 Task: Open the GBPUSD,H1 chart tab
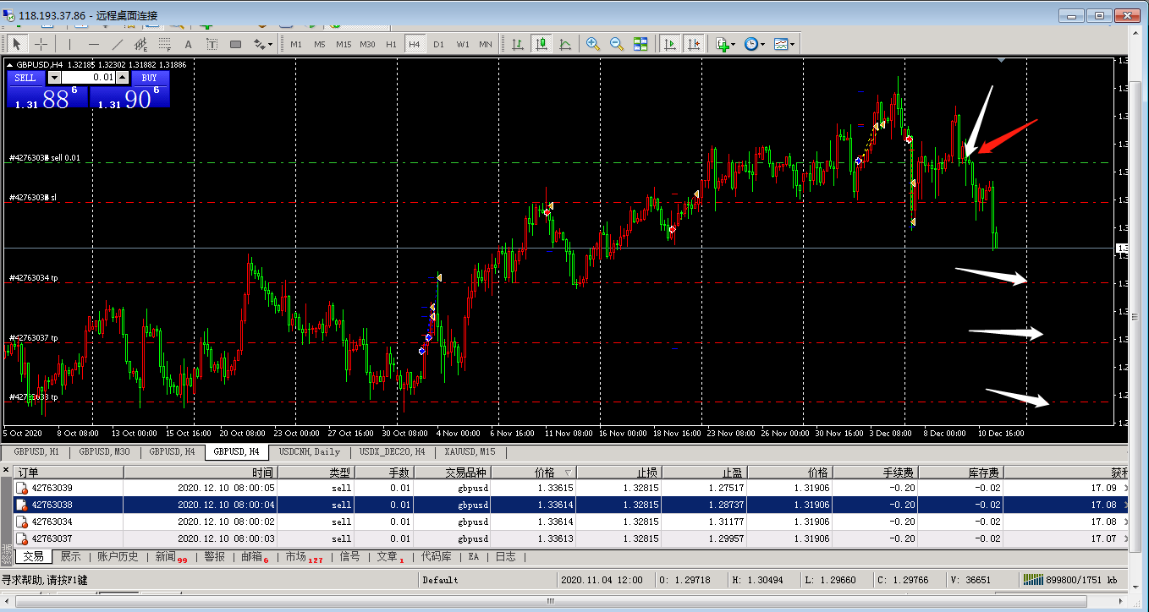click(x=36, y=451)
